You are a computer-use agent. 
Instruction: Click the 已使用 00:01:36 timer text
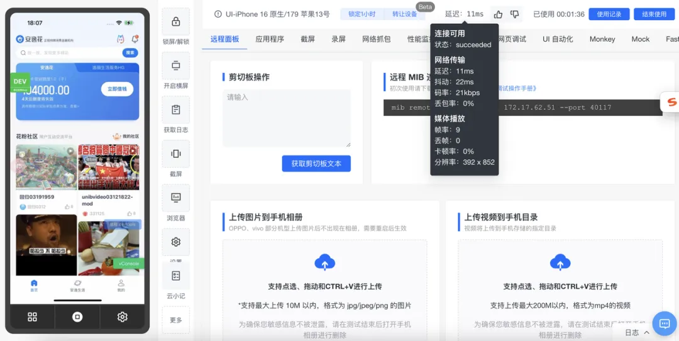(559, 14)
